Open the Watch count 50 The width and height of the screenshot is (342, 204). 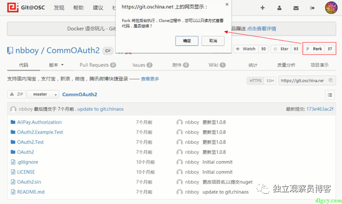[x=264, y=49]
